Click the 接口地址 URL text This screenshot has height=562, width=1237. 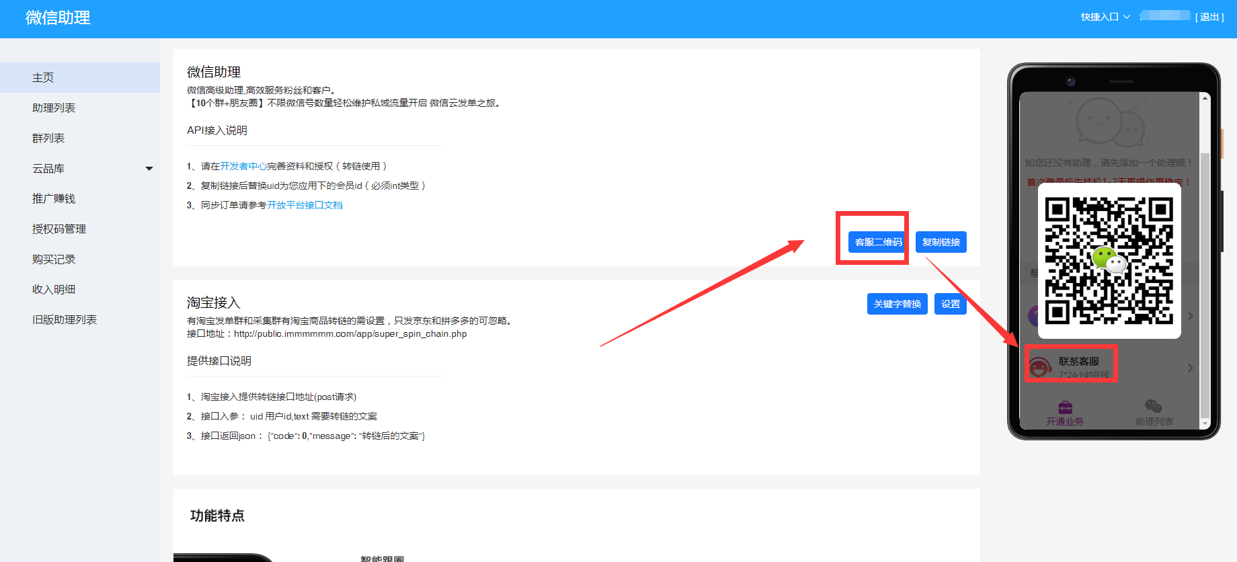(350, 333)
